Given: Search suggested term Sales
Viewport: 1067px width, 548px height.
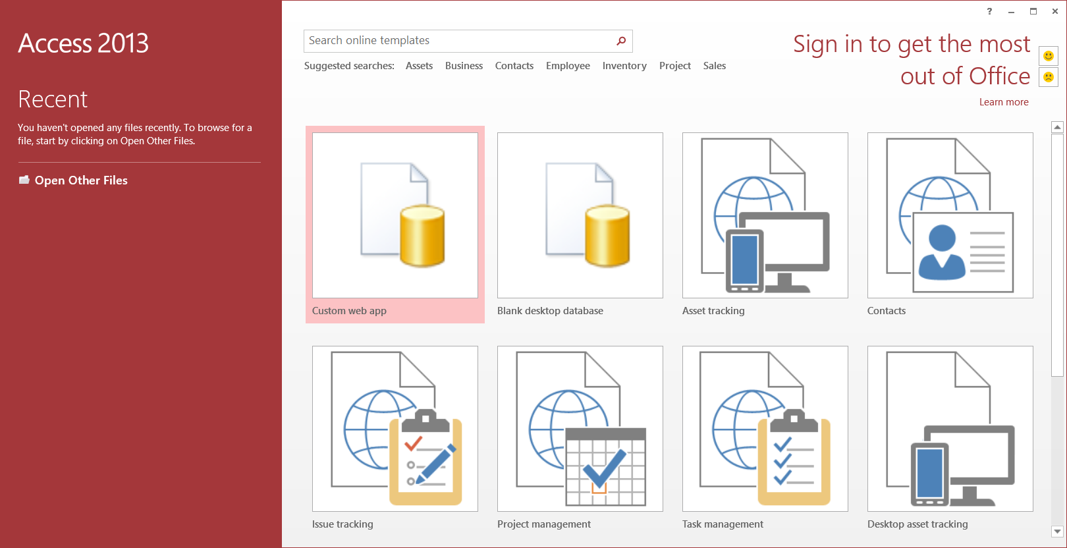Looking at the screenshot, I should point(715,66).
